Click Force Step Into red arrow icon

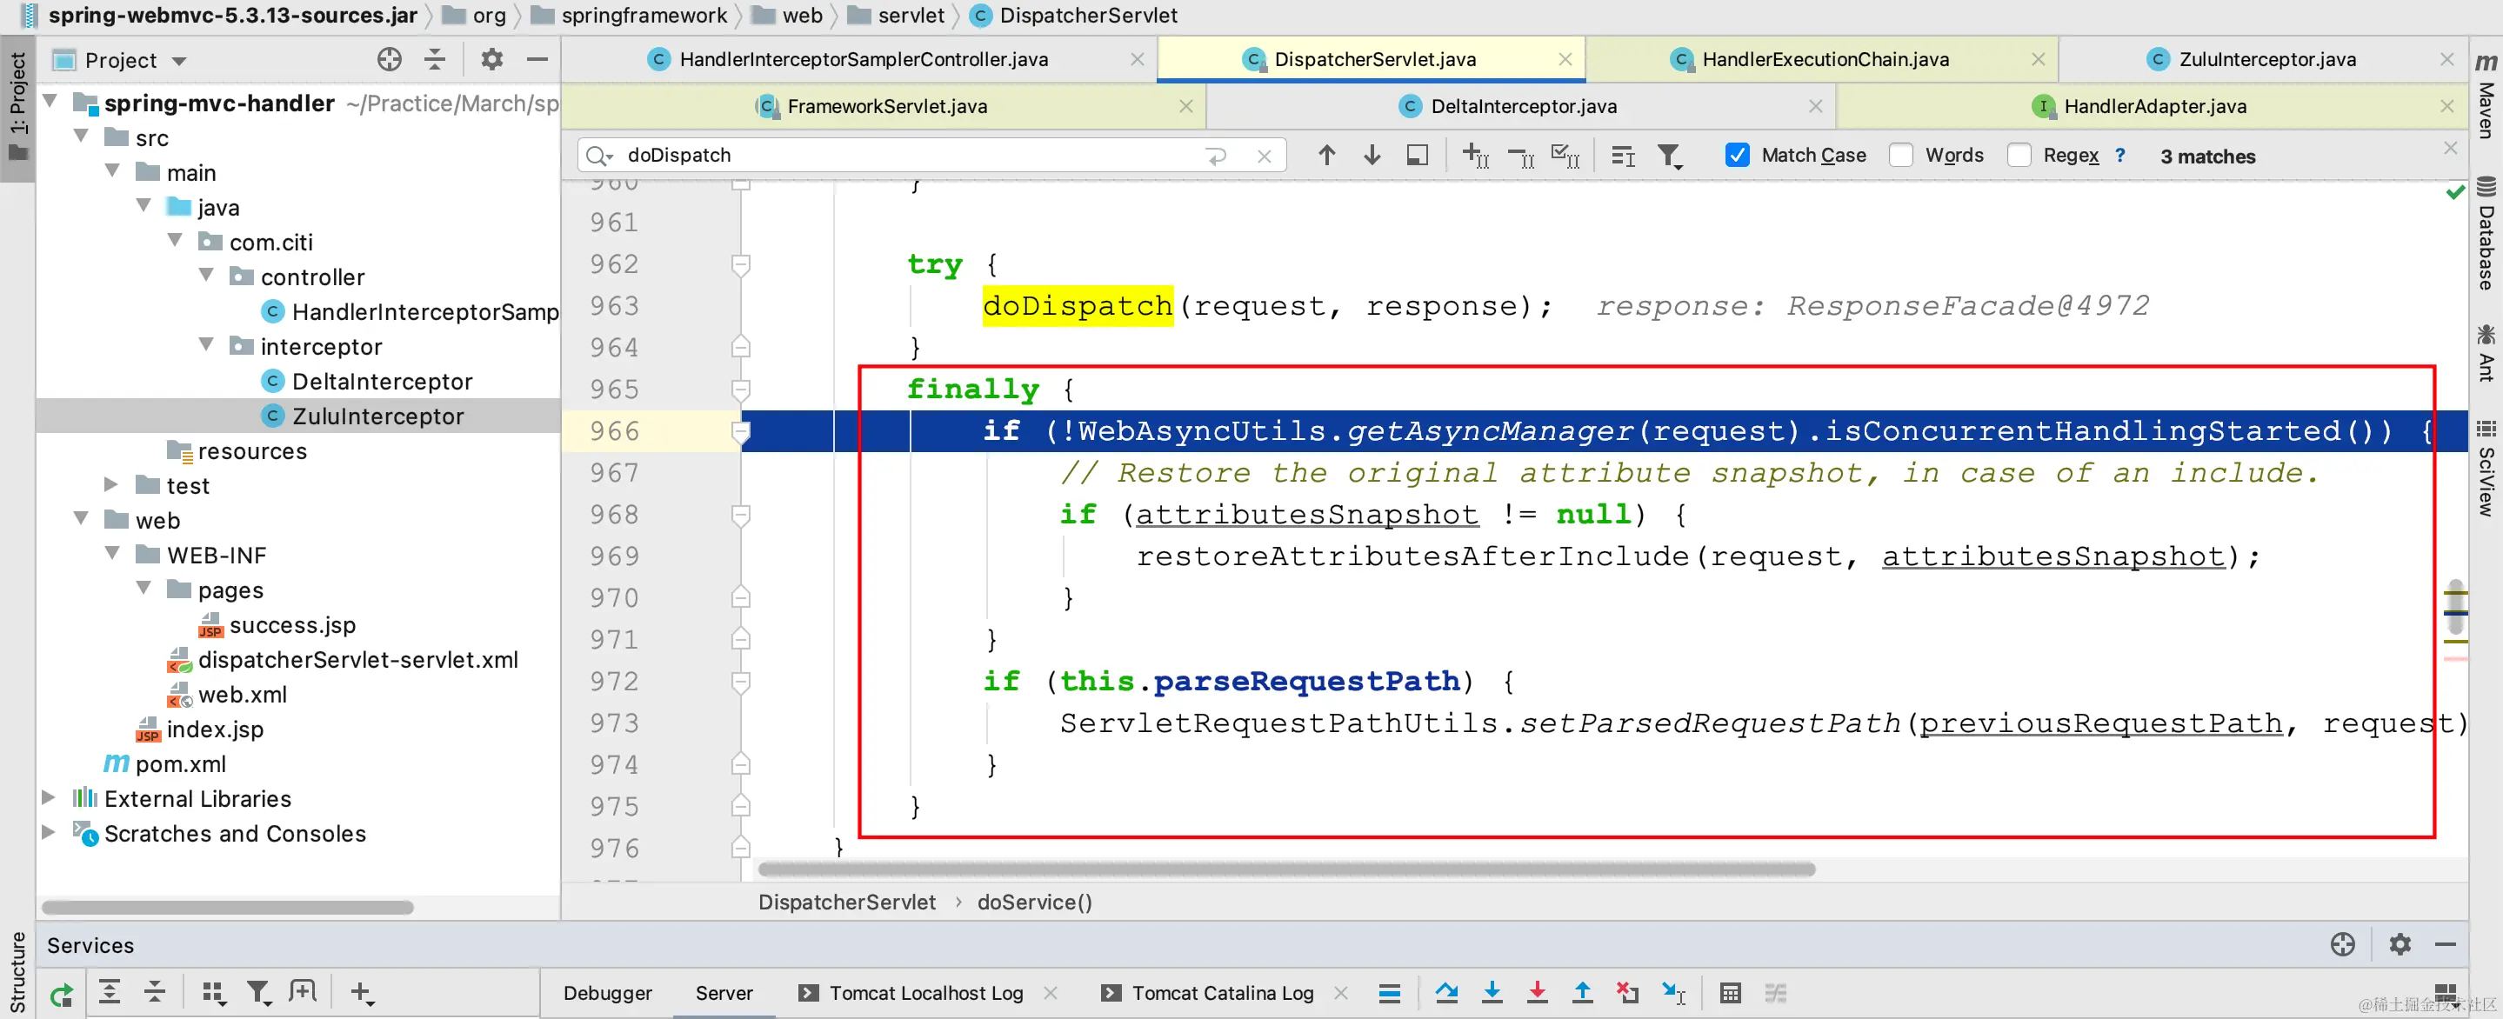(1537, 993)
